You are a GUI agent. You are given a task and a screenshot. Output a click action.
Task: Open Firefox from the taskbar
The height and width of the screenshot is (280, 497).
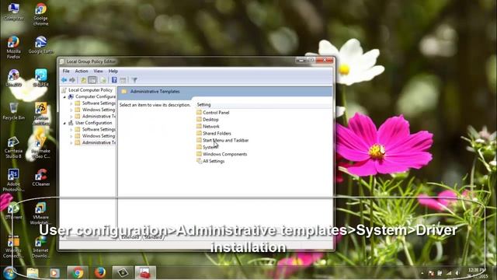click(x=100, y=273)
